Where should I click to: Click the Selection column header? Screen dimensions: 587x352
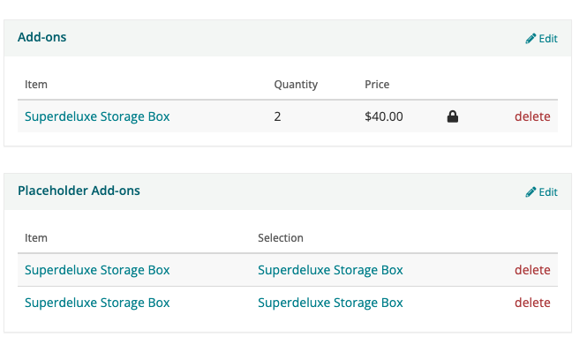[281, 237]
